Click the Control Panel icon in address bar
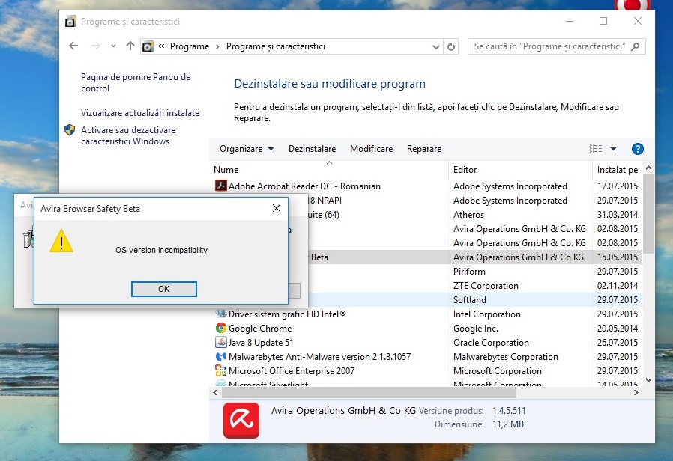 pyautogui.click(x=148, y=46)
